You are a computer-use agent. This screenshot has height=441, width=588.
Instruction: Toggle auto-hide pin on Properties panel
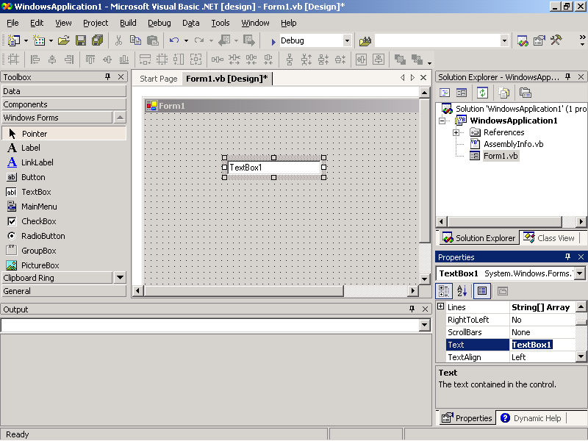[x=567, y=257]
